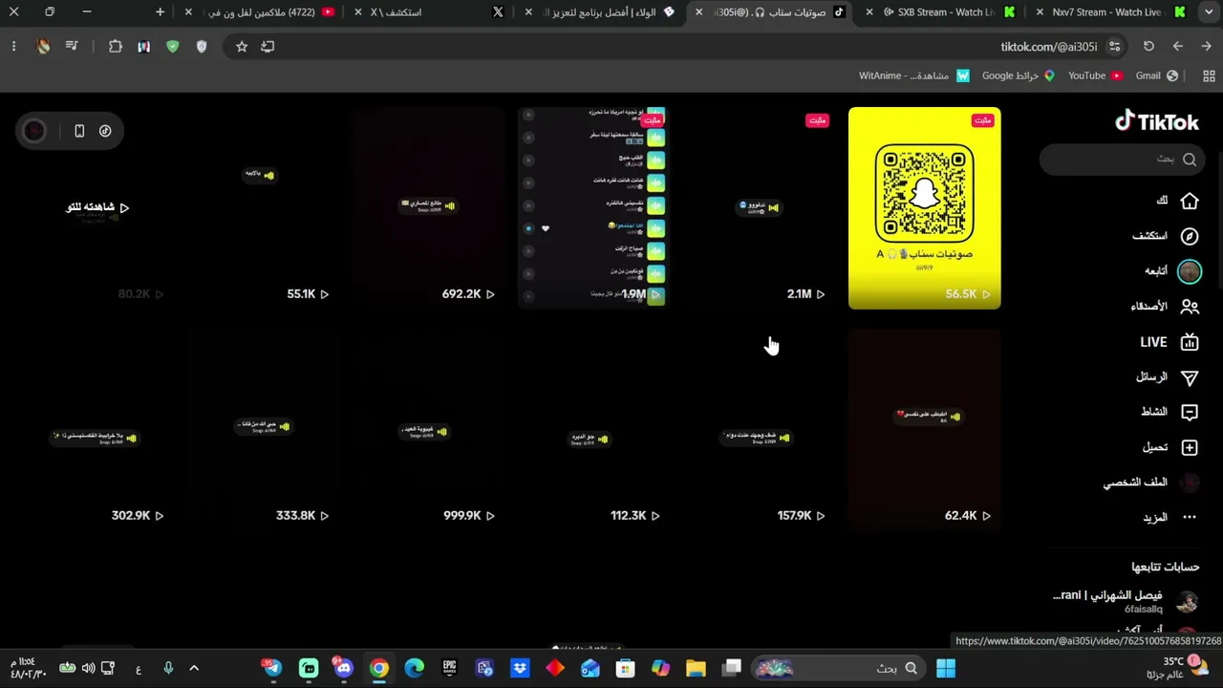Screen dimensions: 1223x688
Task: Bookmark this page with the star icon
Action: (x=242, y=46)
